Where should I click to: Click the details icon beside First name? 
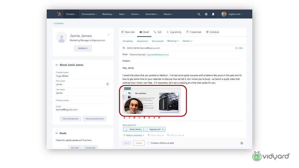107,84
